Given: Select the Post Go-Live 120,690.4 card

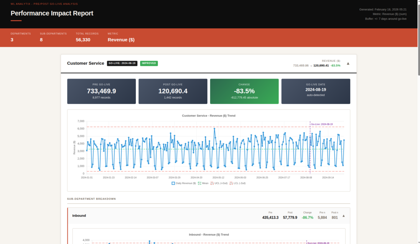Looking at the screenshot, I should 173,91.
